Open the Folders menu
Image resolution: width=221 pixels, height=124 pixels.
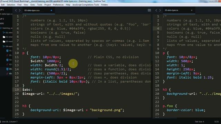(104, 5)
